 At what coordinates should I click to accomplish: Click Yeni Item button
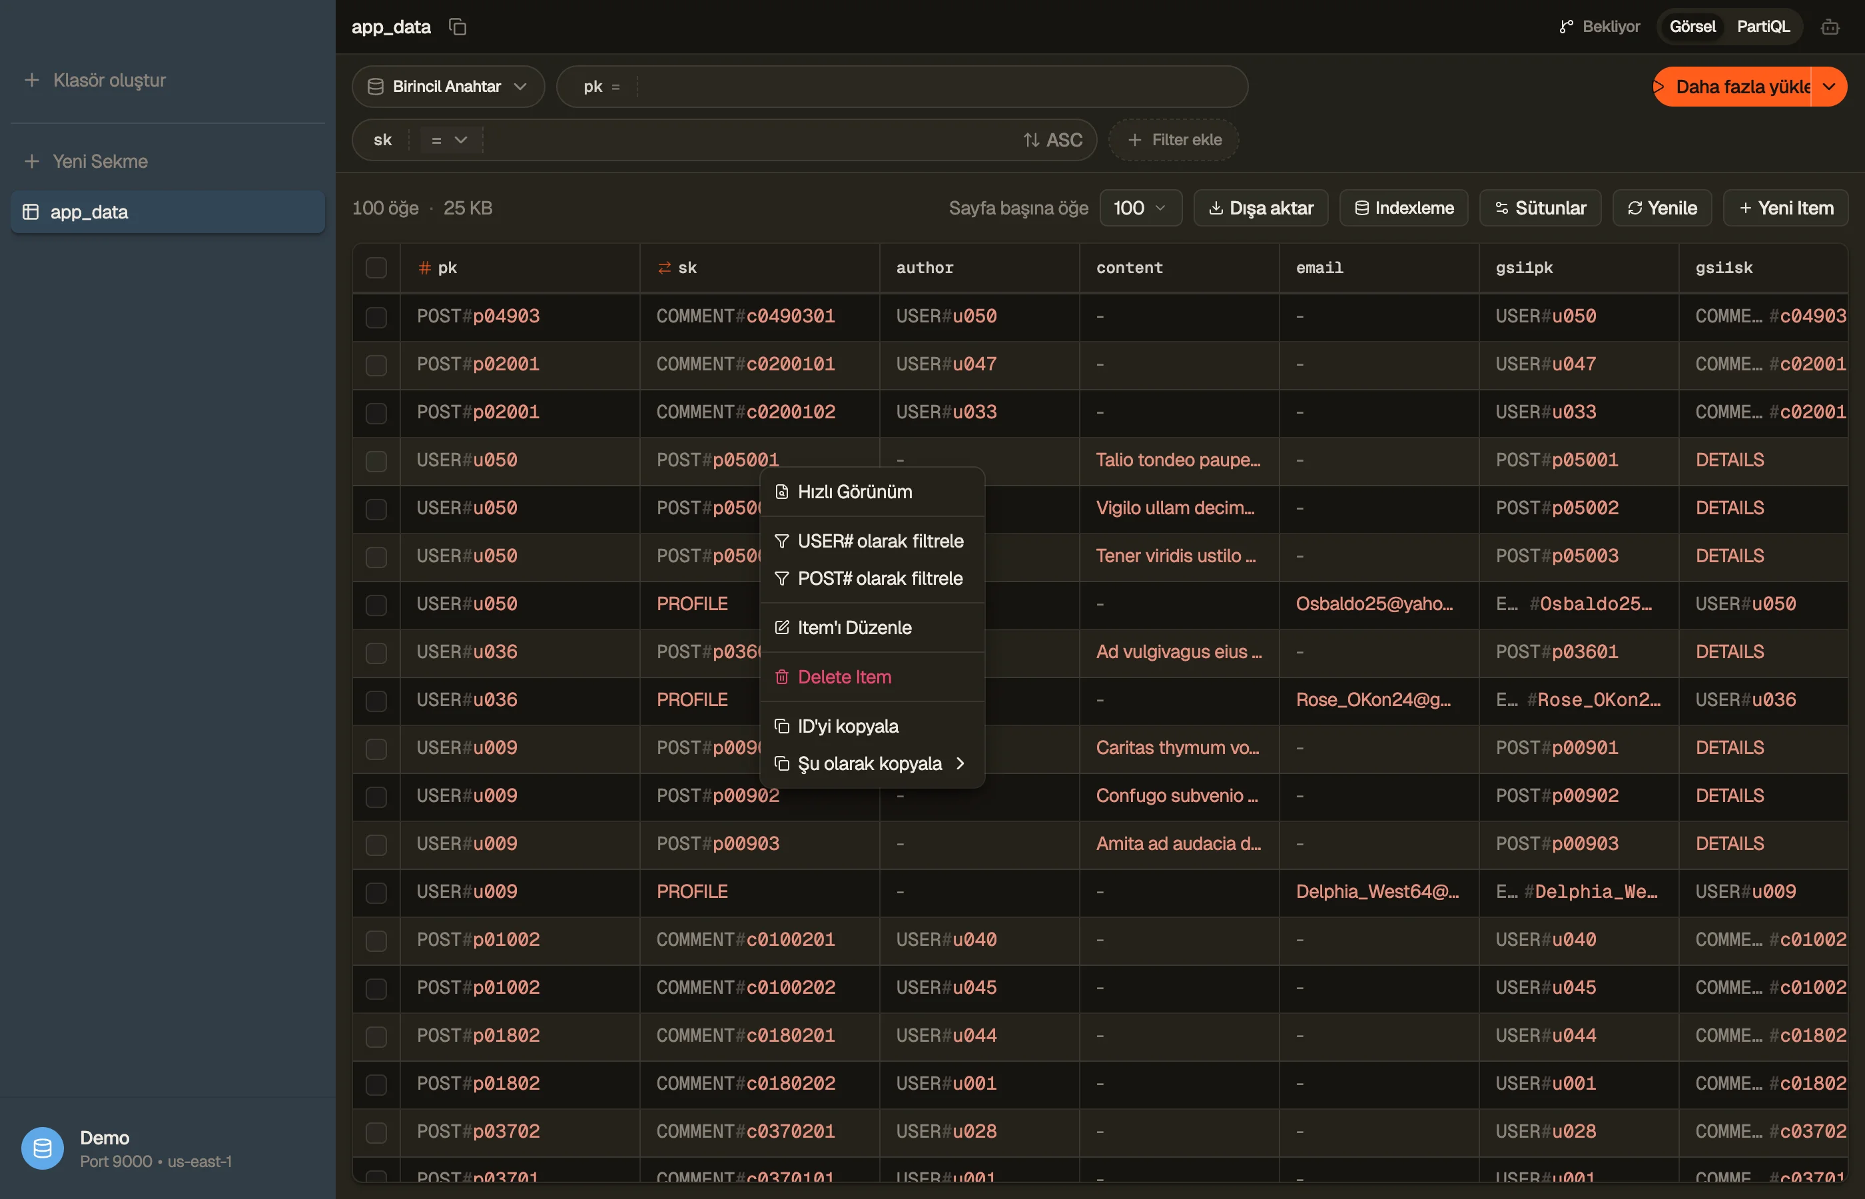point(1786,208)
